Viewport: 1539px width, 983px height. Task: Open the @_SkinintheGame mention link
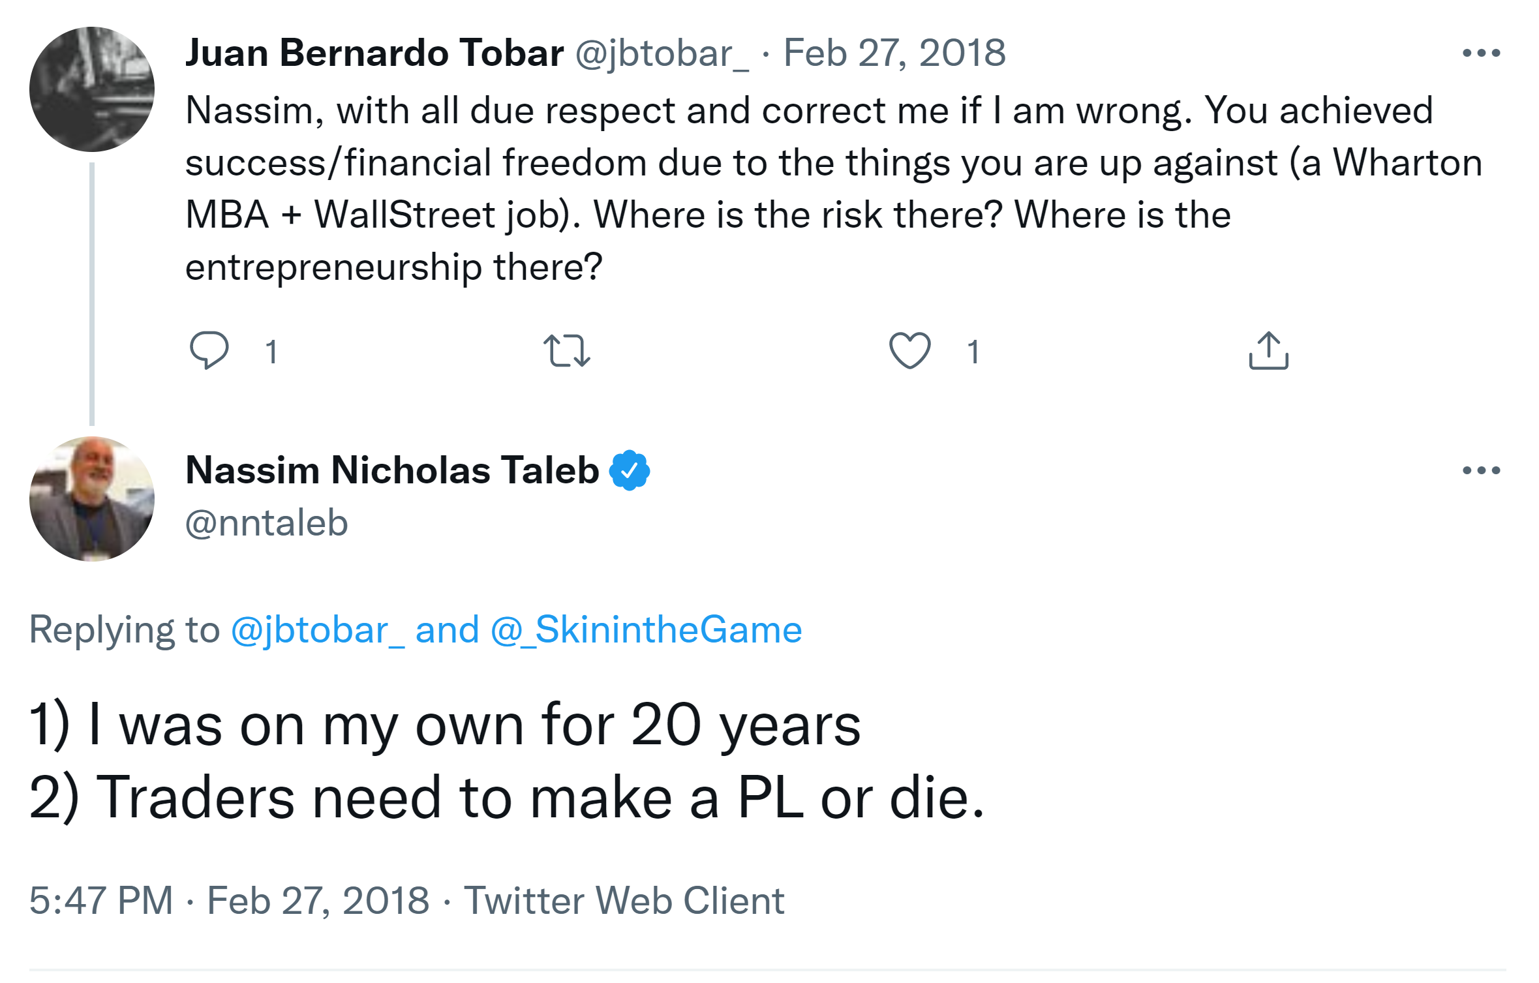[x=646, y=630]
